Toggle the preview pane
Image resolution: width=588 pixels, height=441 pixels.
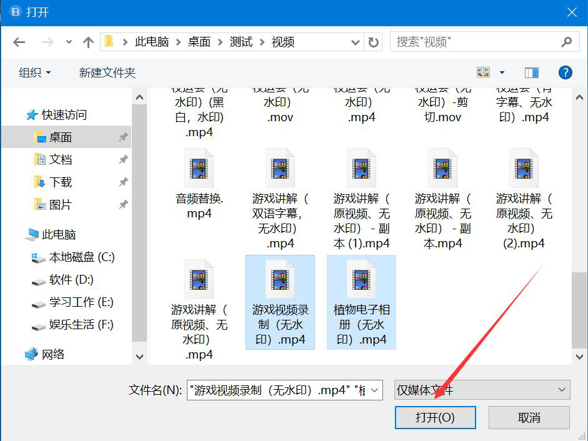[531, 72]
